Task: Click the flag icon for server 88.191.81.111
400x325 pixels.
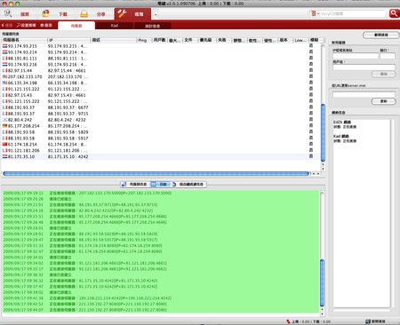Action: click(4, 59)
